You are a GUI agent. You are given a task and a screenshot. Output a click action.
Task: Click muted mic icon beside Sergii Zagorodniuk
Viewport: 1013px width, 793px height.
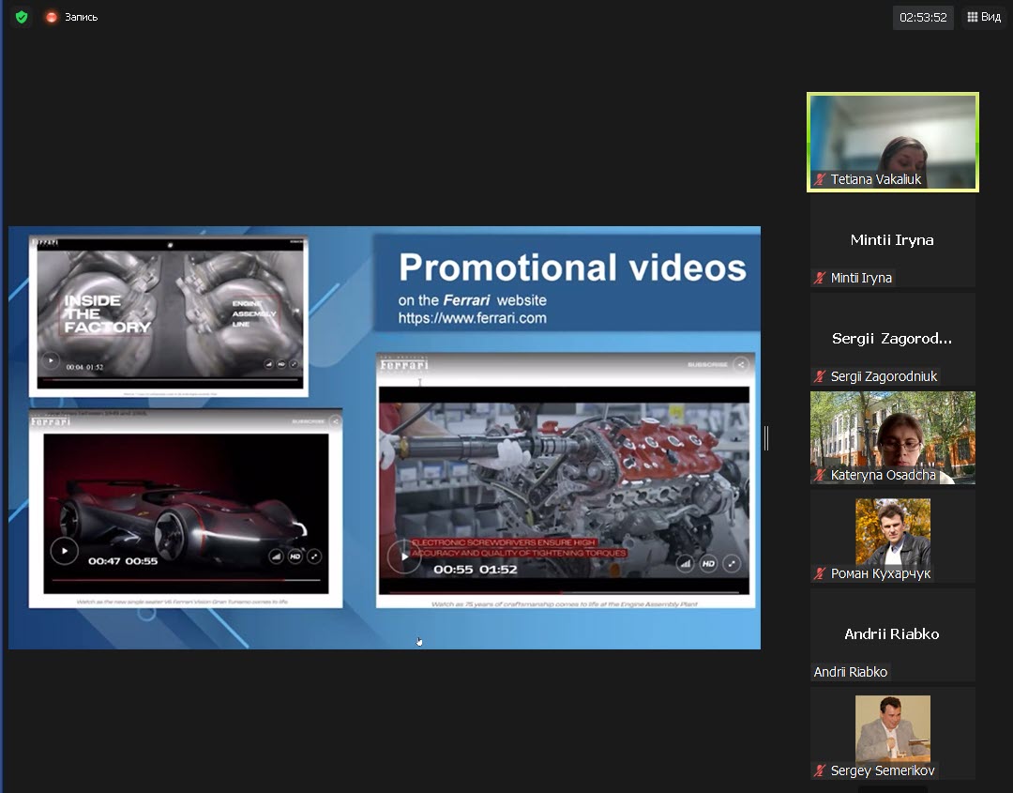point(820,376)
